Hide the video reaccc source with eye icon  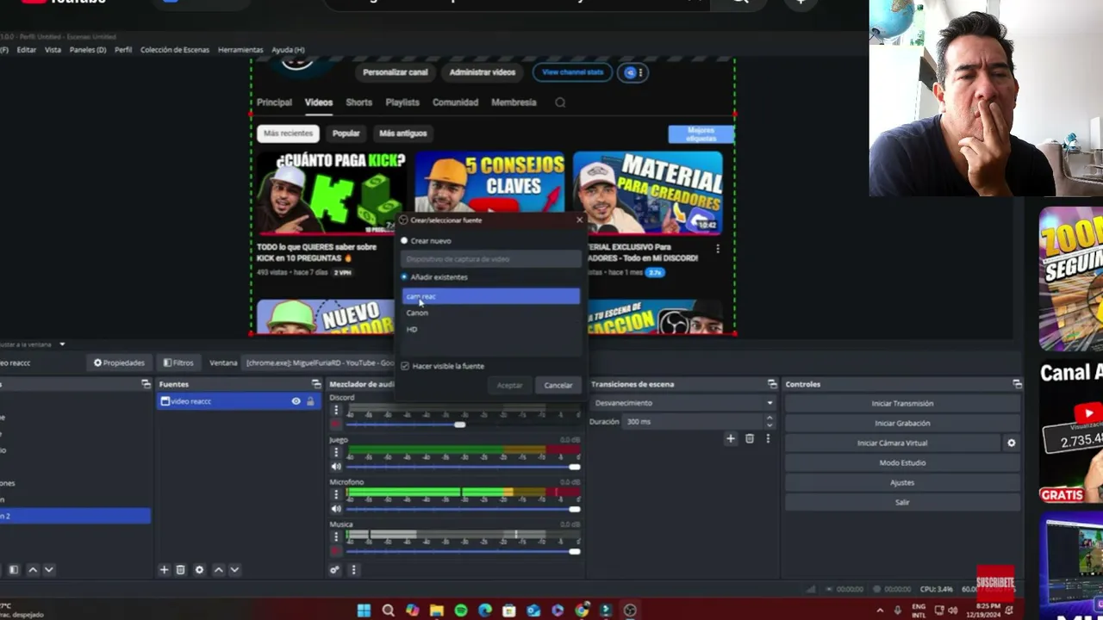point(296,401)
